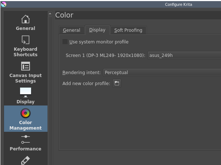Select the Color Management wheel icon
221x165 pixels.
coord(26,113)
